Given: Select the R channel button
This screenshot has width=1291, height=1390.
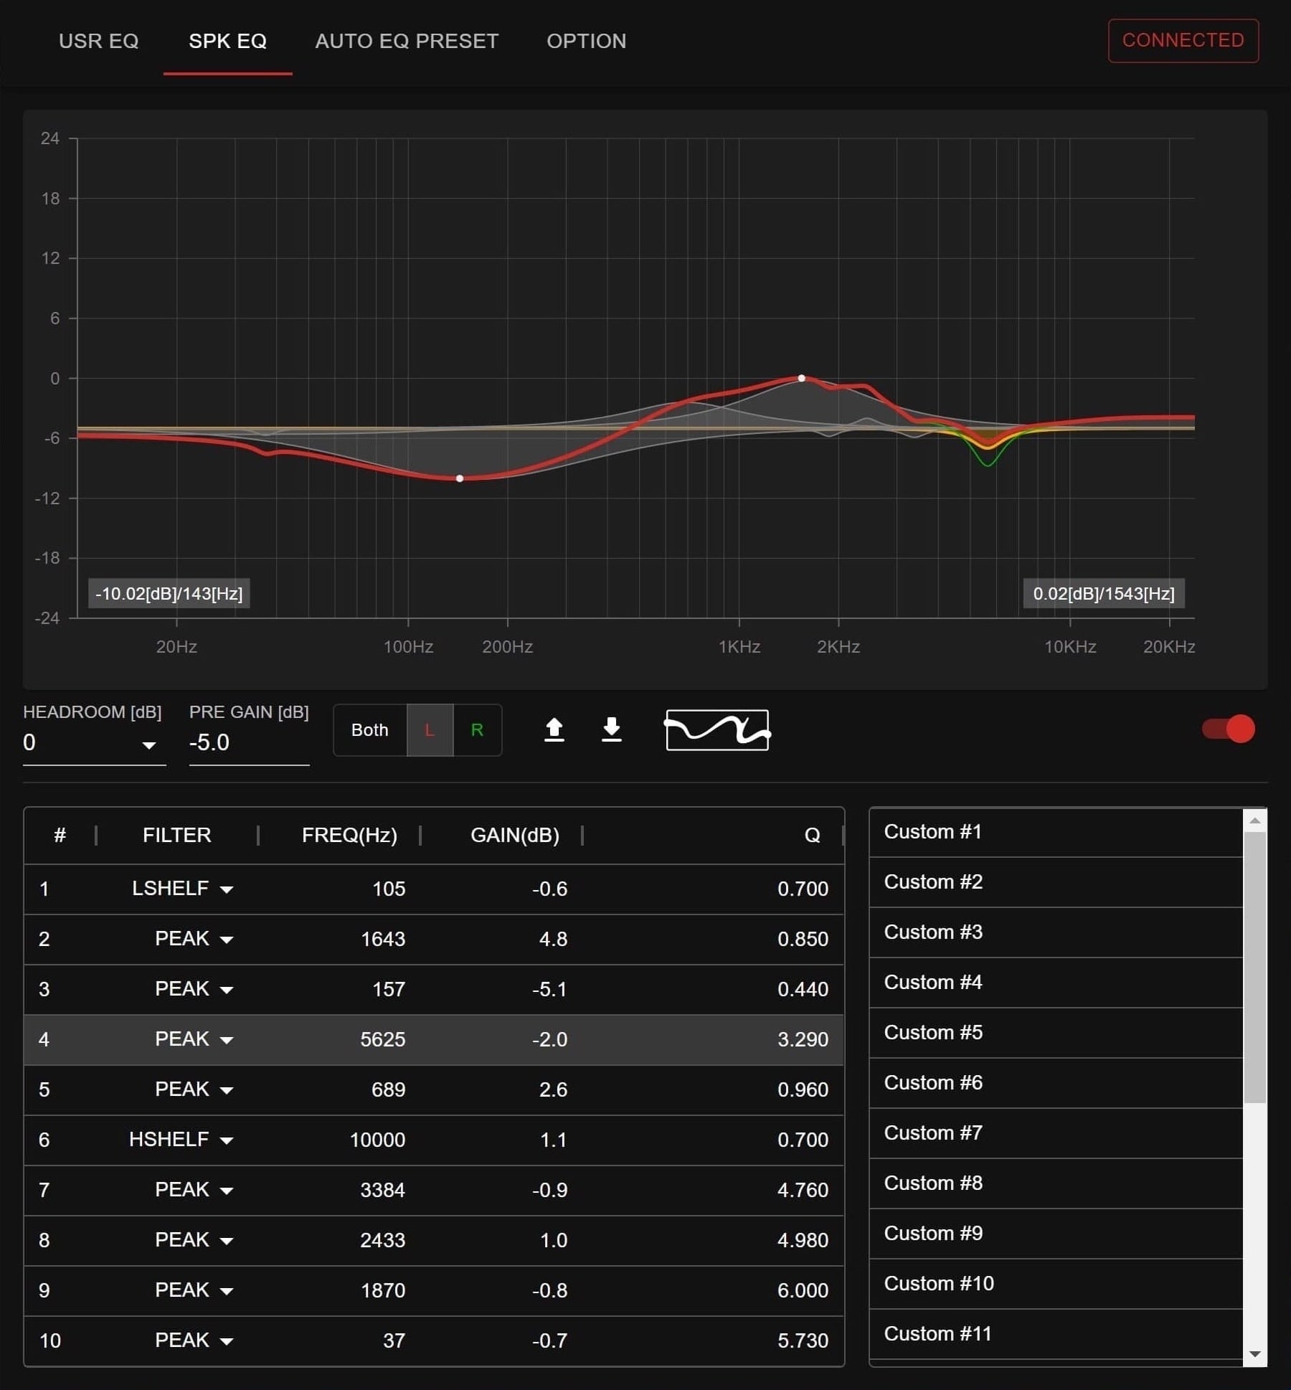Looking at the screenshot, I should pos(477,730).
